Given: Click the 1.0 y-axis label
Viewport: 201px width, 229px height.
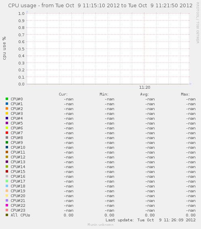Looking at the screenshot, I should (x=21, y=13).
